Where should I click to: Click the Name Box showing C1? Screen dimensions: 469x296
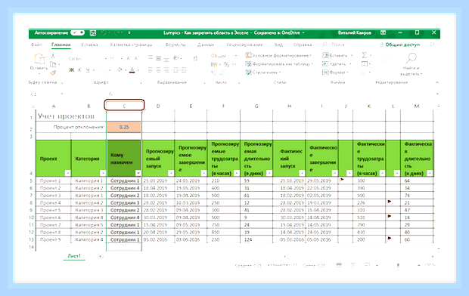(46, 94)
